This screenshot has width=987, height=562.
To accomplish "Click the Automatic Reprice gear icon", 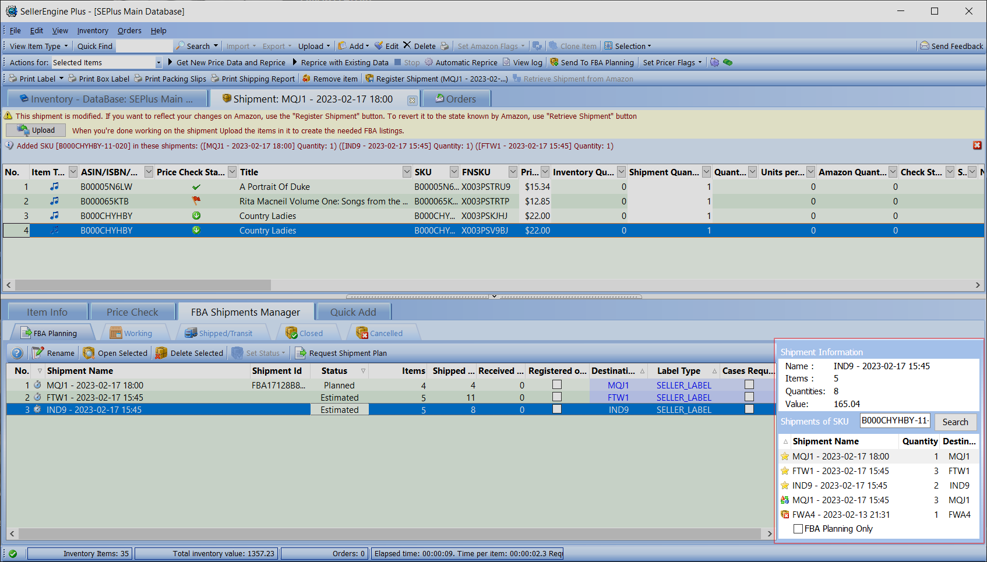I will coord(429,62).
